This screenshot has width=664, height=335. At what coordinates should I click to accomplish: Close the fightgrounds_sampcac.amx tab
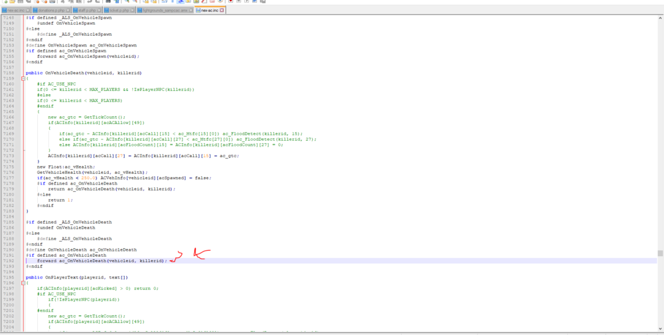pyautogui.click(x=191, y=10)
